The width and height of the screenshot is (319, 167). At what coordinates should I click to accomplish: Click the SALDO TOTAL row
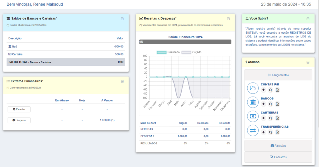point(66,62)
